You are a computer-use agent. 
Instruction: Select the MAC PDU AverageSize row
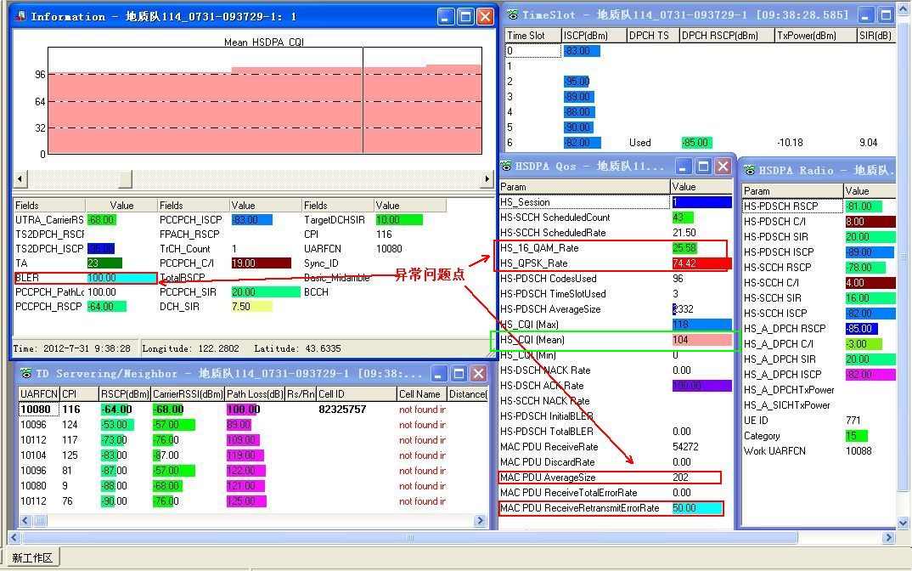click(616, 478)
